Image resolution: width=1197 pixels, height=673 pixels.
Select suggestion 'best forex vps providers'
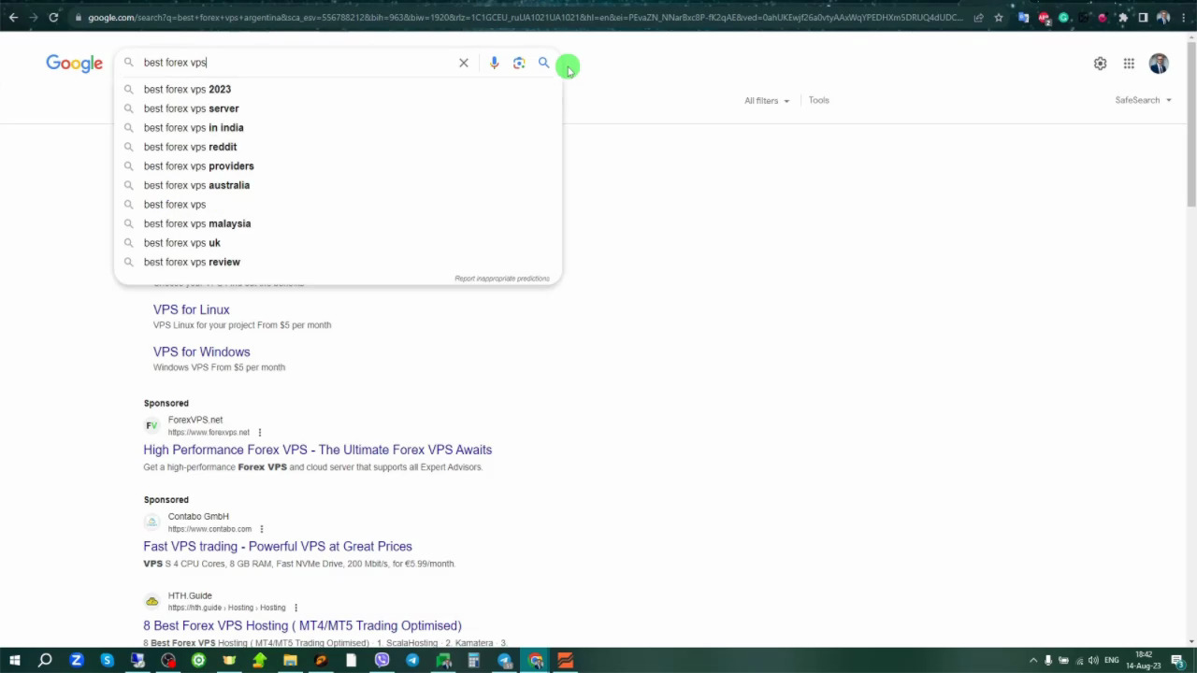pyautogui.click(x=339, y=165)
